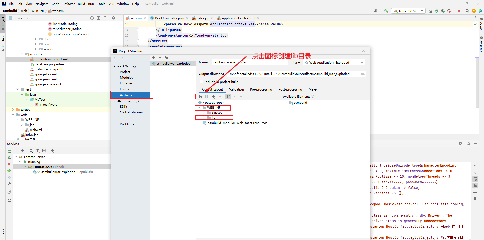
Task: Open the Tomcat 8.5.61 run configuration dropdown
Action: pos(408,11)
